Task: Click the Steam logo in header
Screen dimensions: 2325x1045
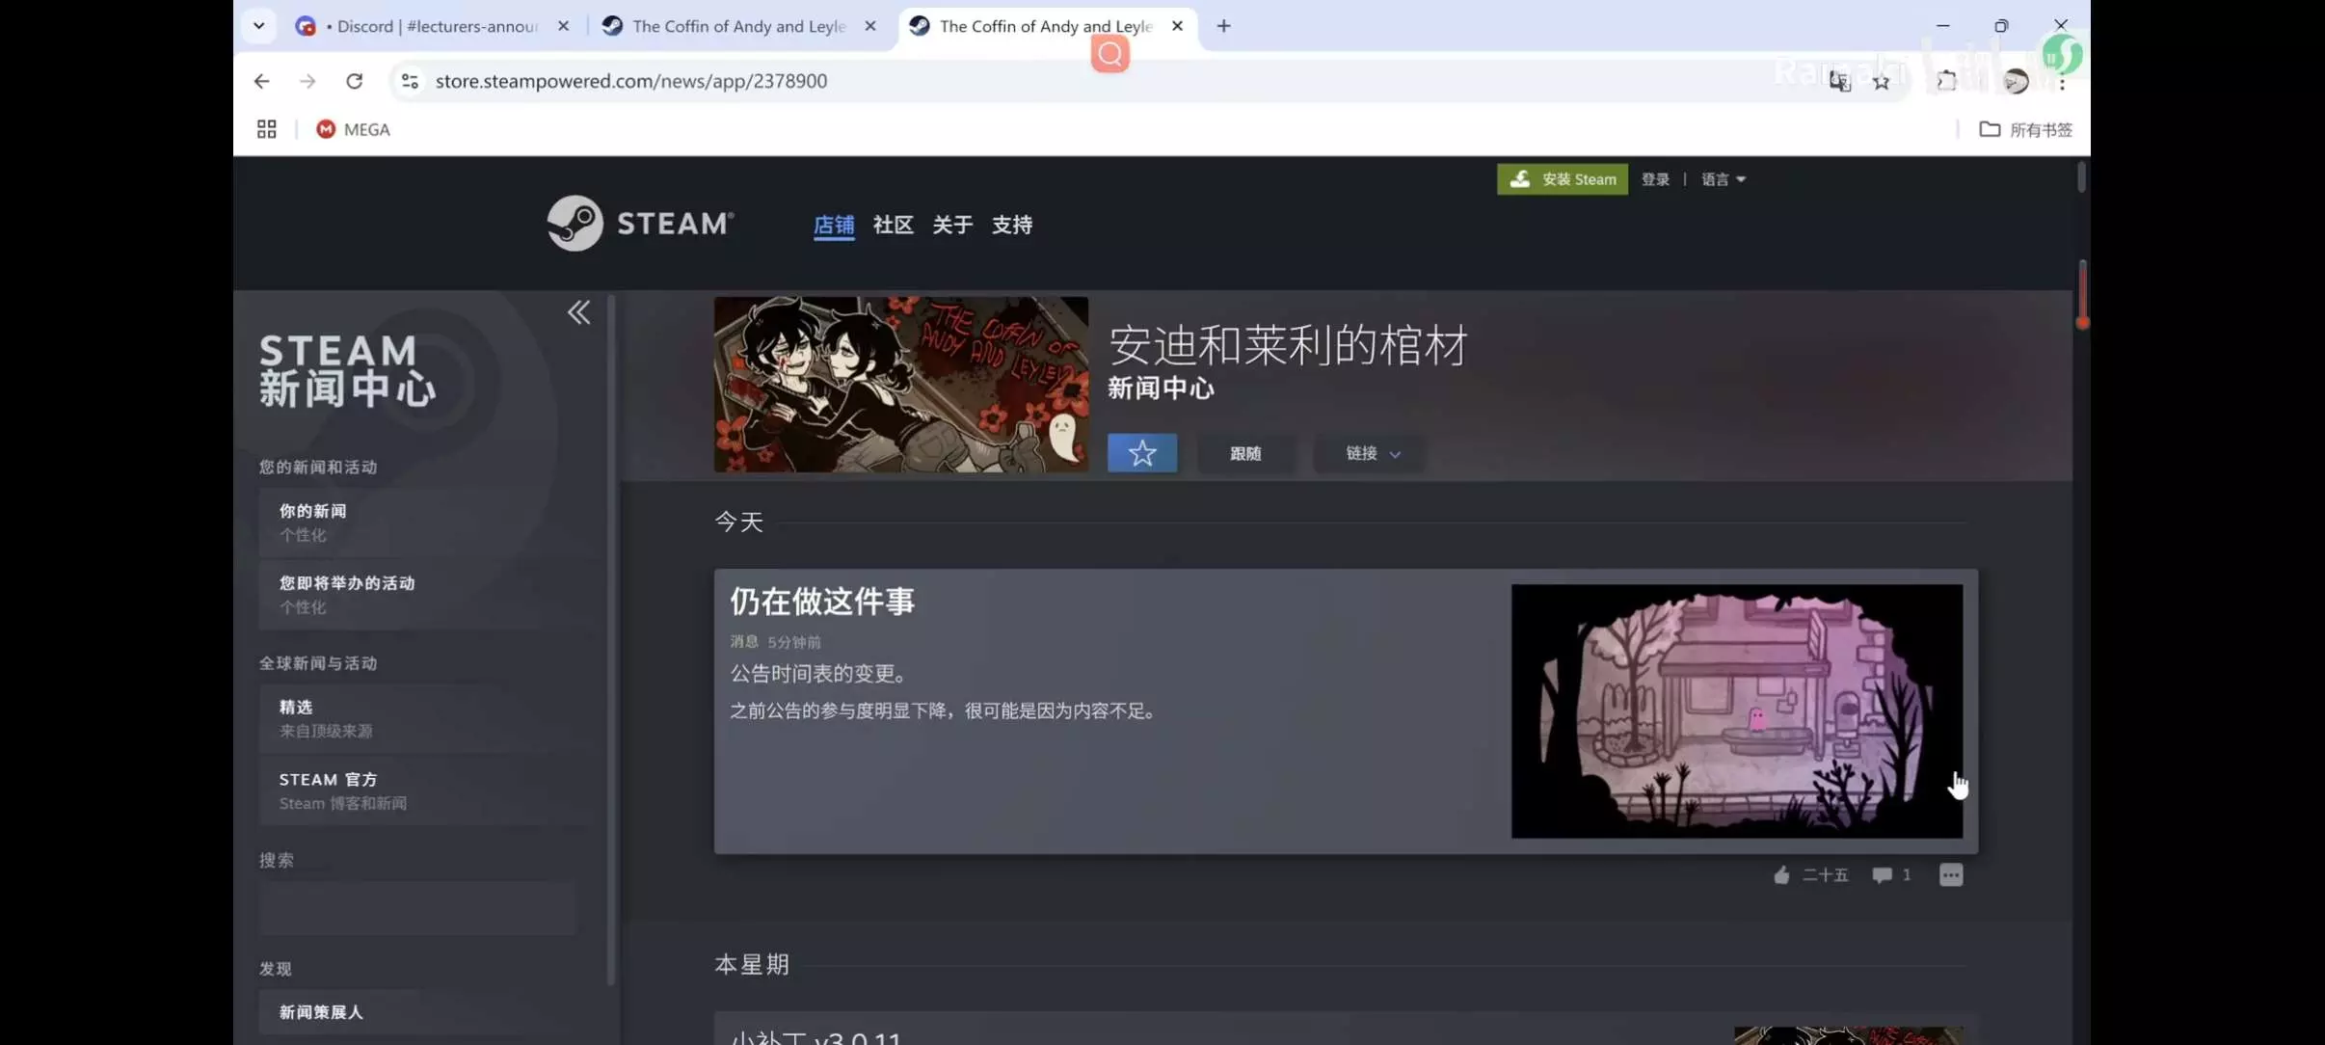Action: (x=640, y=224)
